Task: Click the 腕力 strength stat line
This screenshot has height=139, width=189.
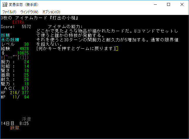Action: coord(15,62)
